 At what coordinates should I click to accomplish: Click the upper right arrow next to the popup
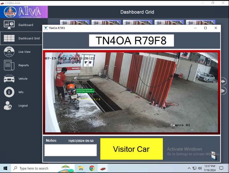pyautogui.click(x=223, y=81)
